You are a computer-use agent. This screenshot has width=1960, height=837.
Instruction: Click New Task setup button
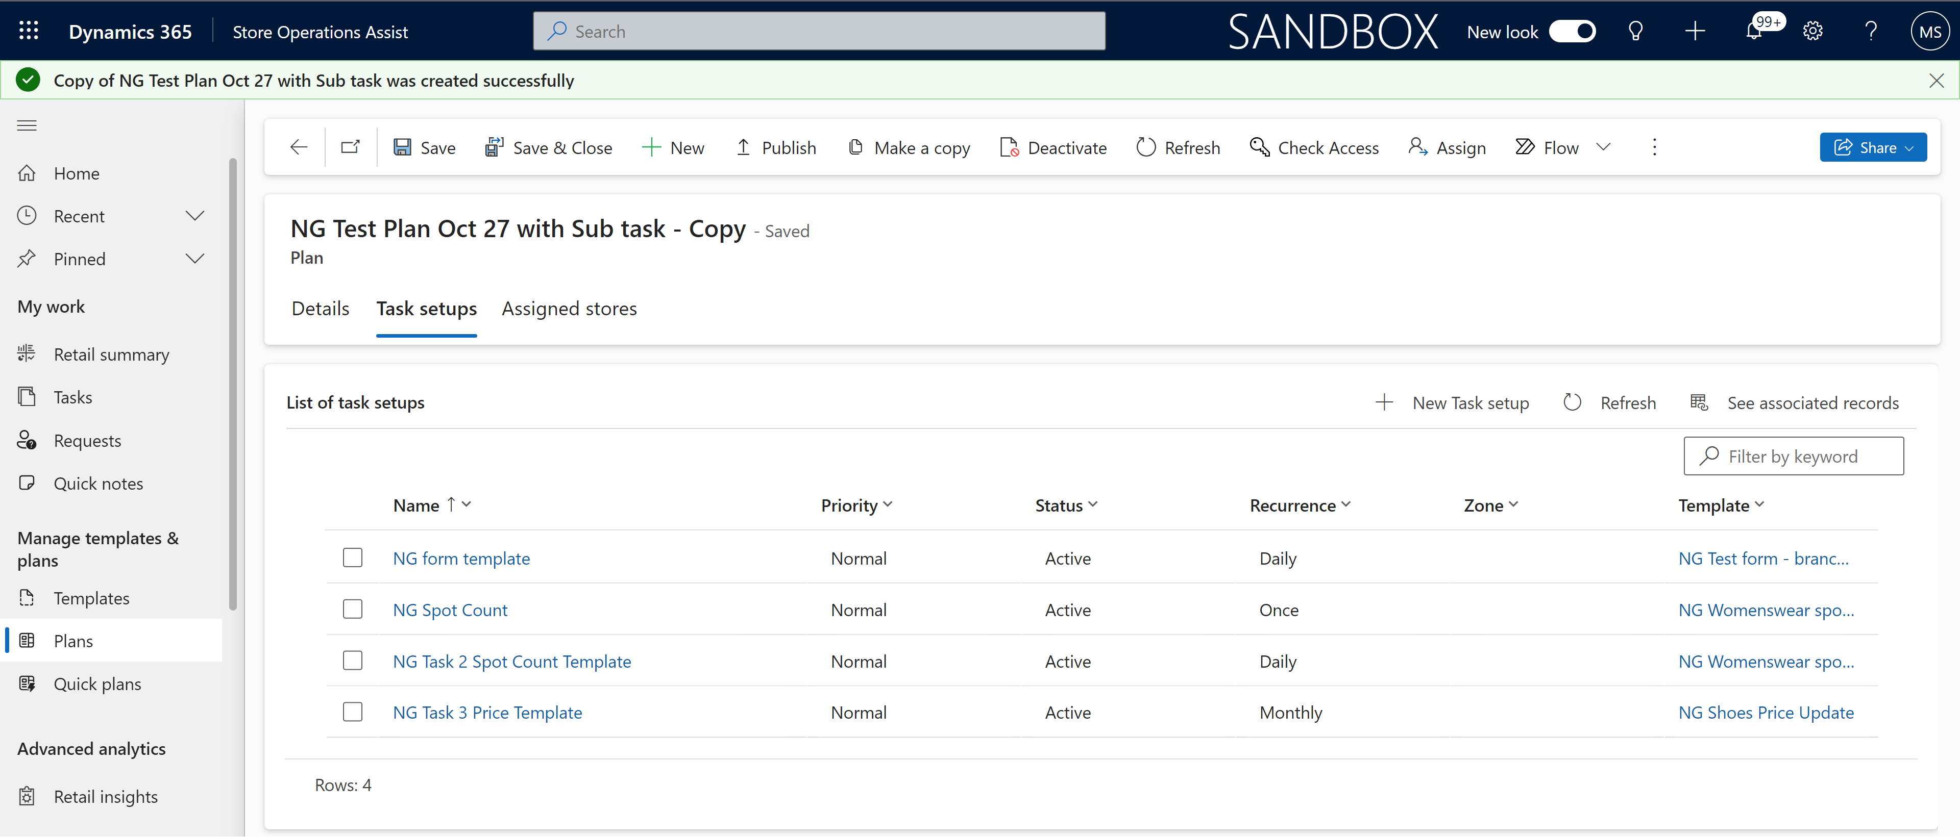tap(1453, 401)
